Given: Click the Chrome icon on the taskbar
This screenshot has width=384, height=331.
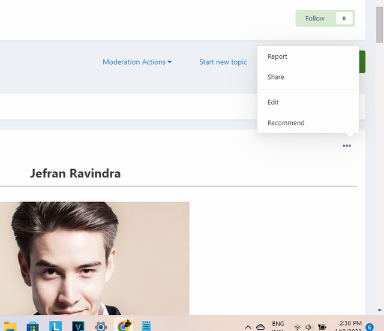Looking at the screenshot, I should click(x=124, y=326).
